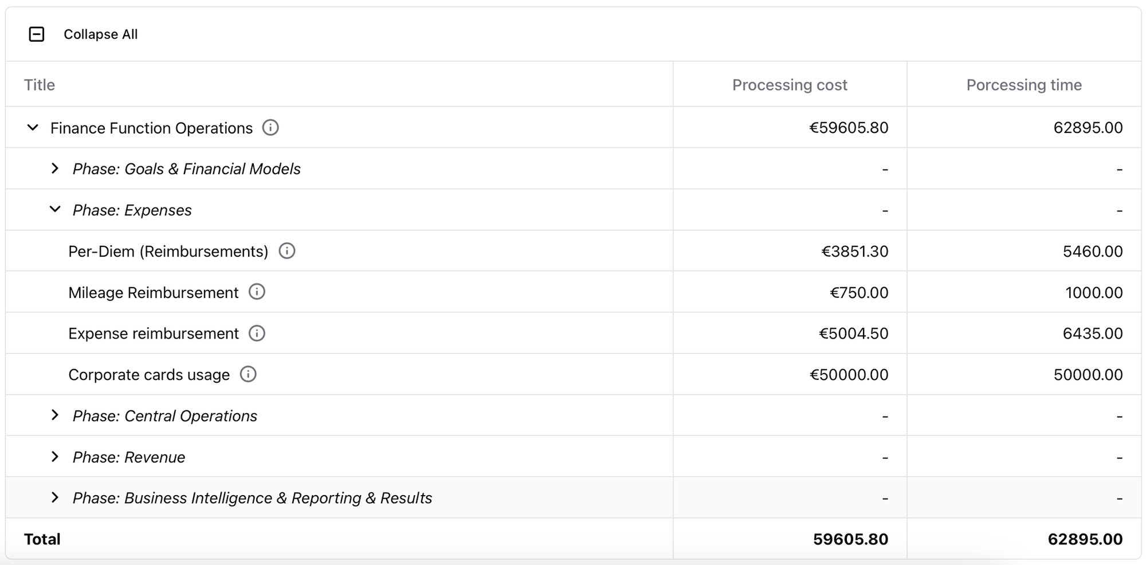
Task: Select the Mileage Reimbursement row title
Action: (153, 293)
